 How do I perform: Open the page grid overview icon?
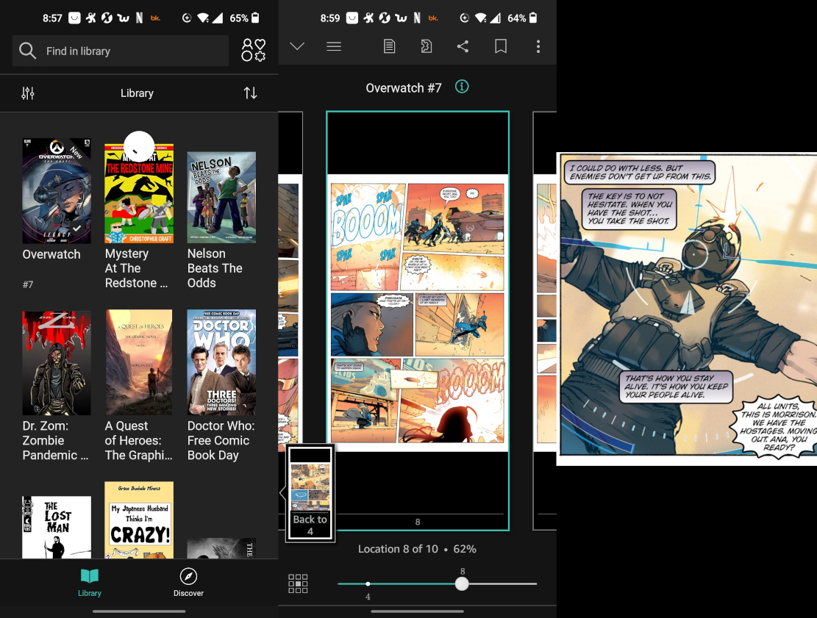tap(298, 583)
